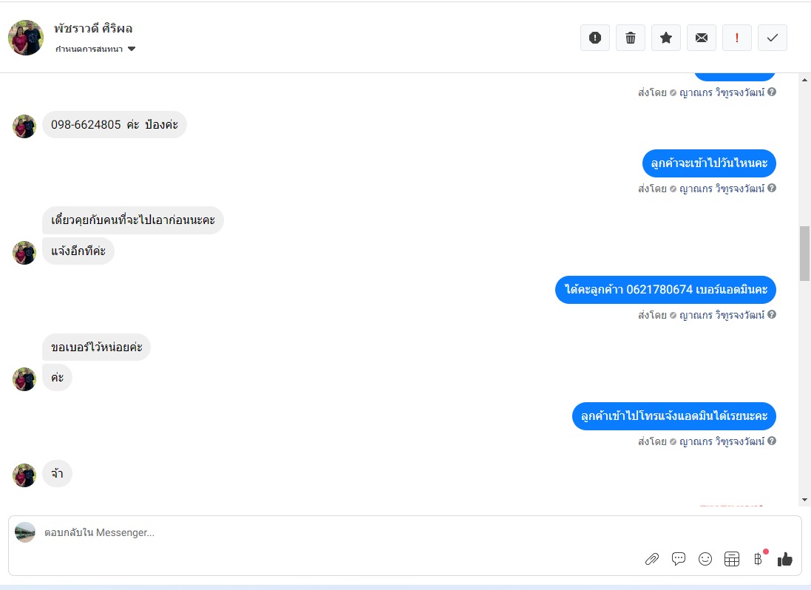Open customer profile picture in header
The height and width of the screenshot is (590, 811).
tap(26, 38)
